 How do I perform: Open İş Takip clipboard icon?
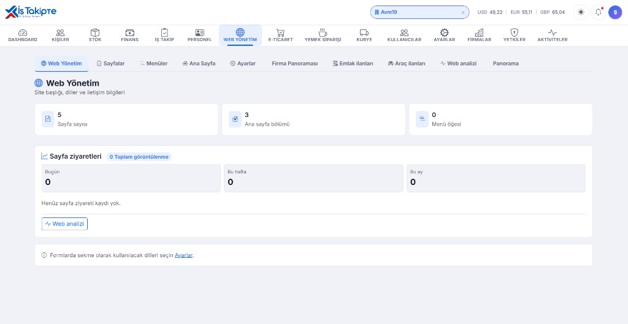[164, 33]
